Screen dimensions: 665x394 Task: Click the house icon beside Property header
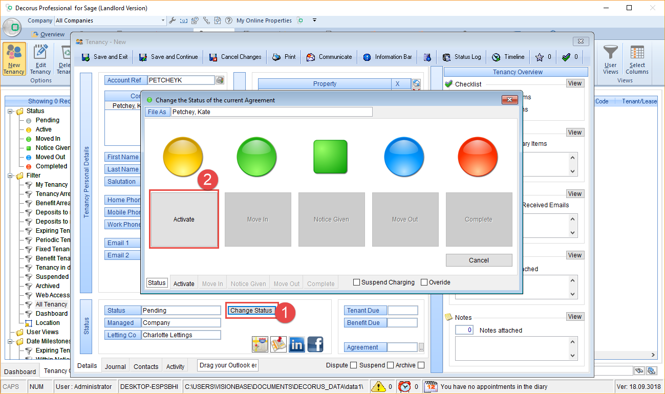416,83
